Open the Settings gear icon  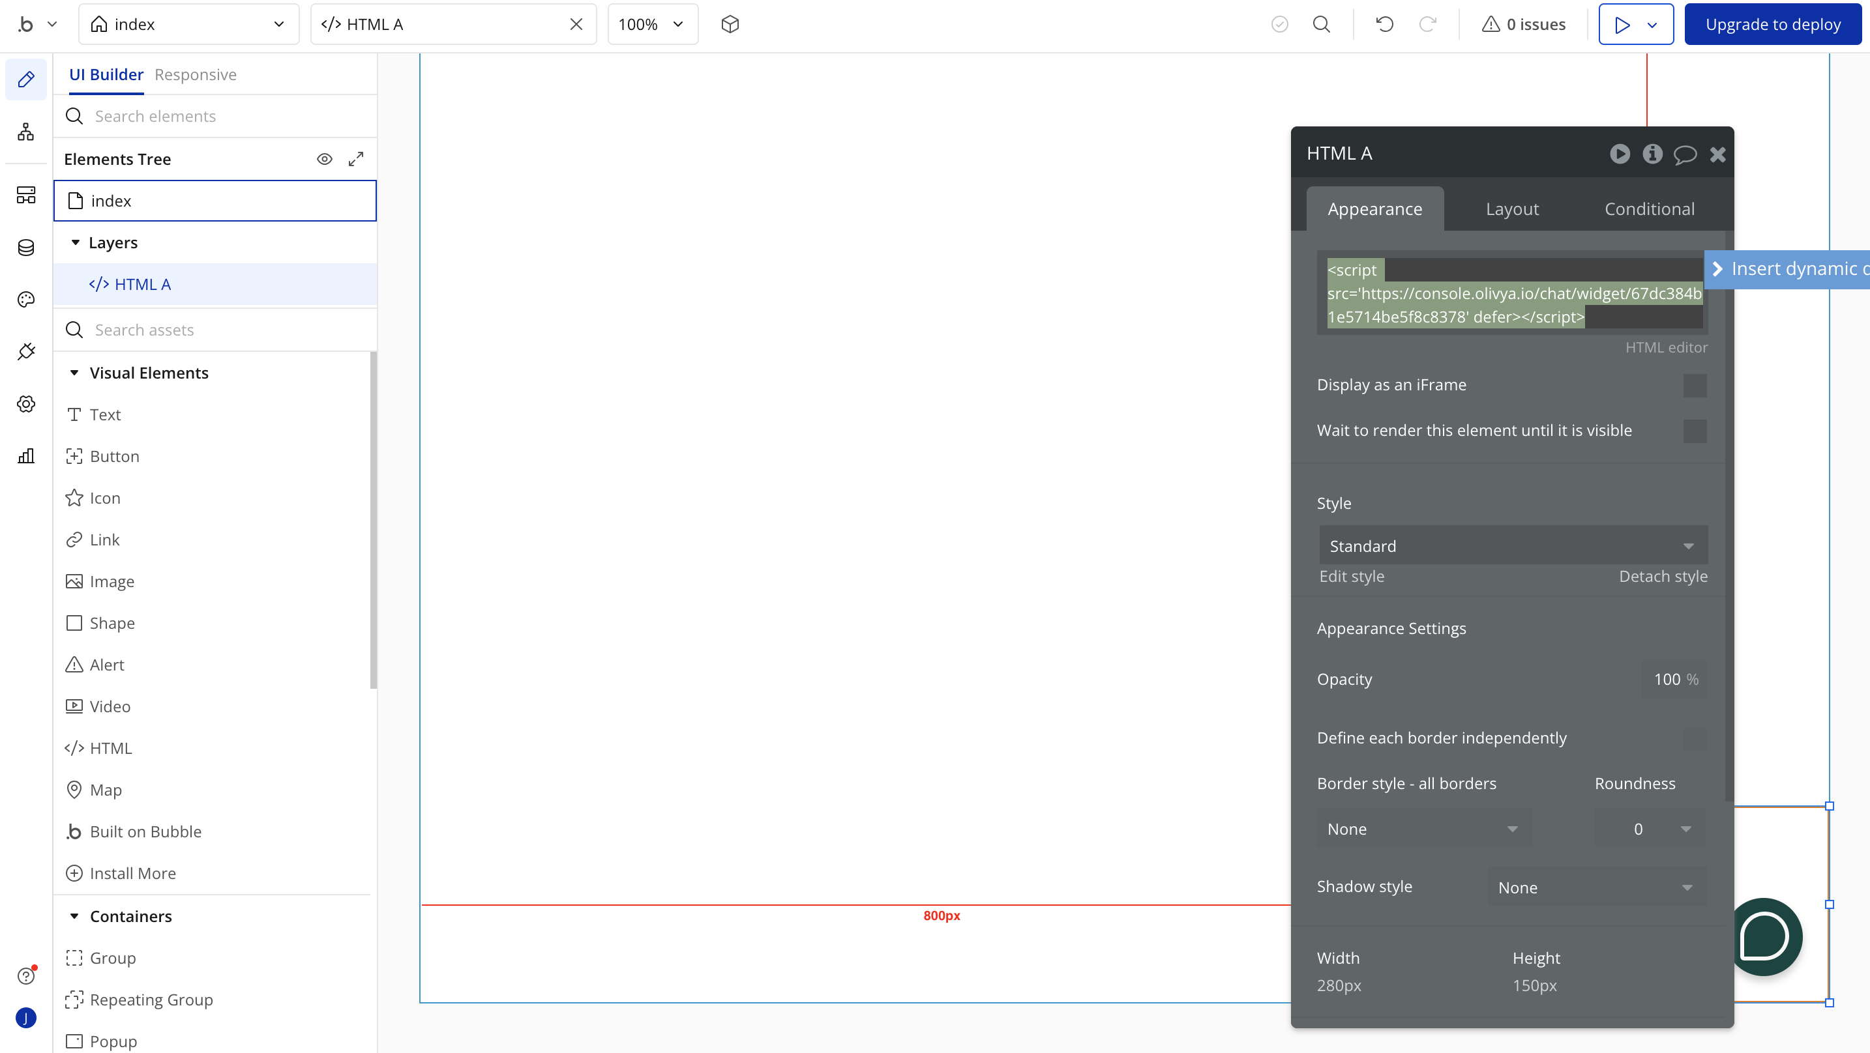coord(26,403)
